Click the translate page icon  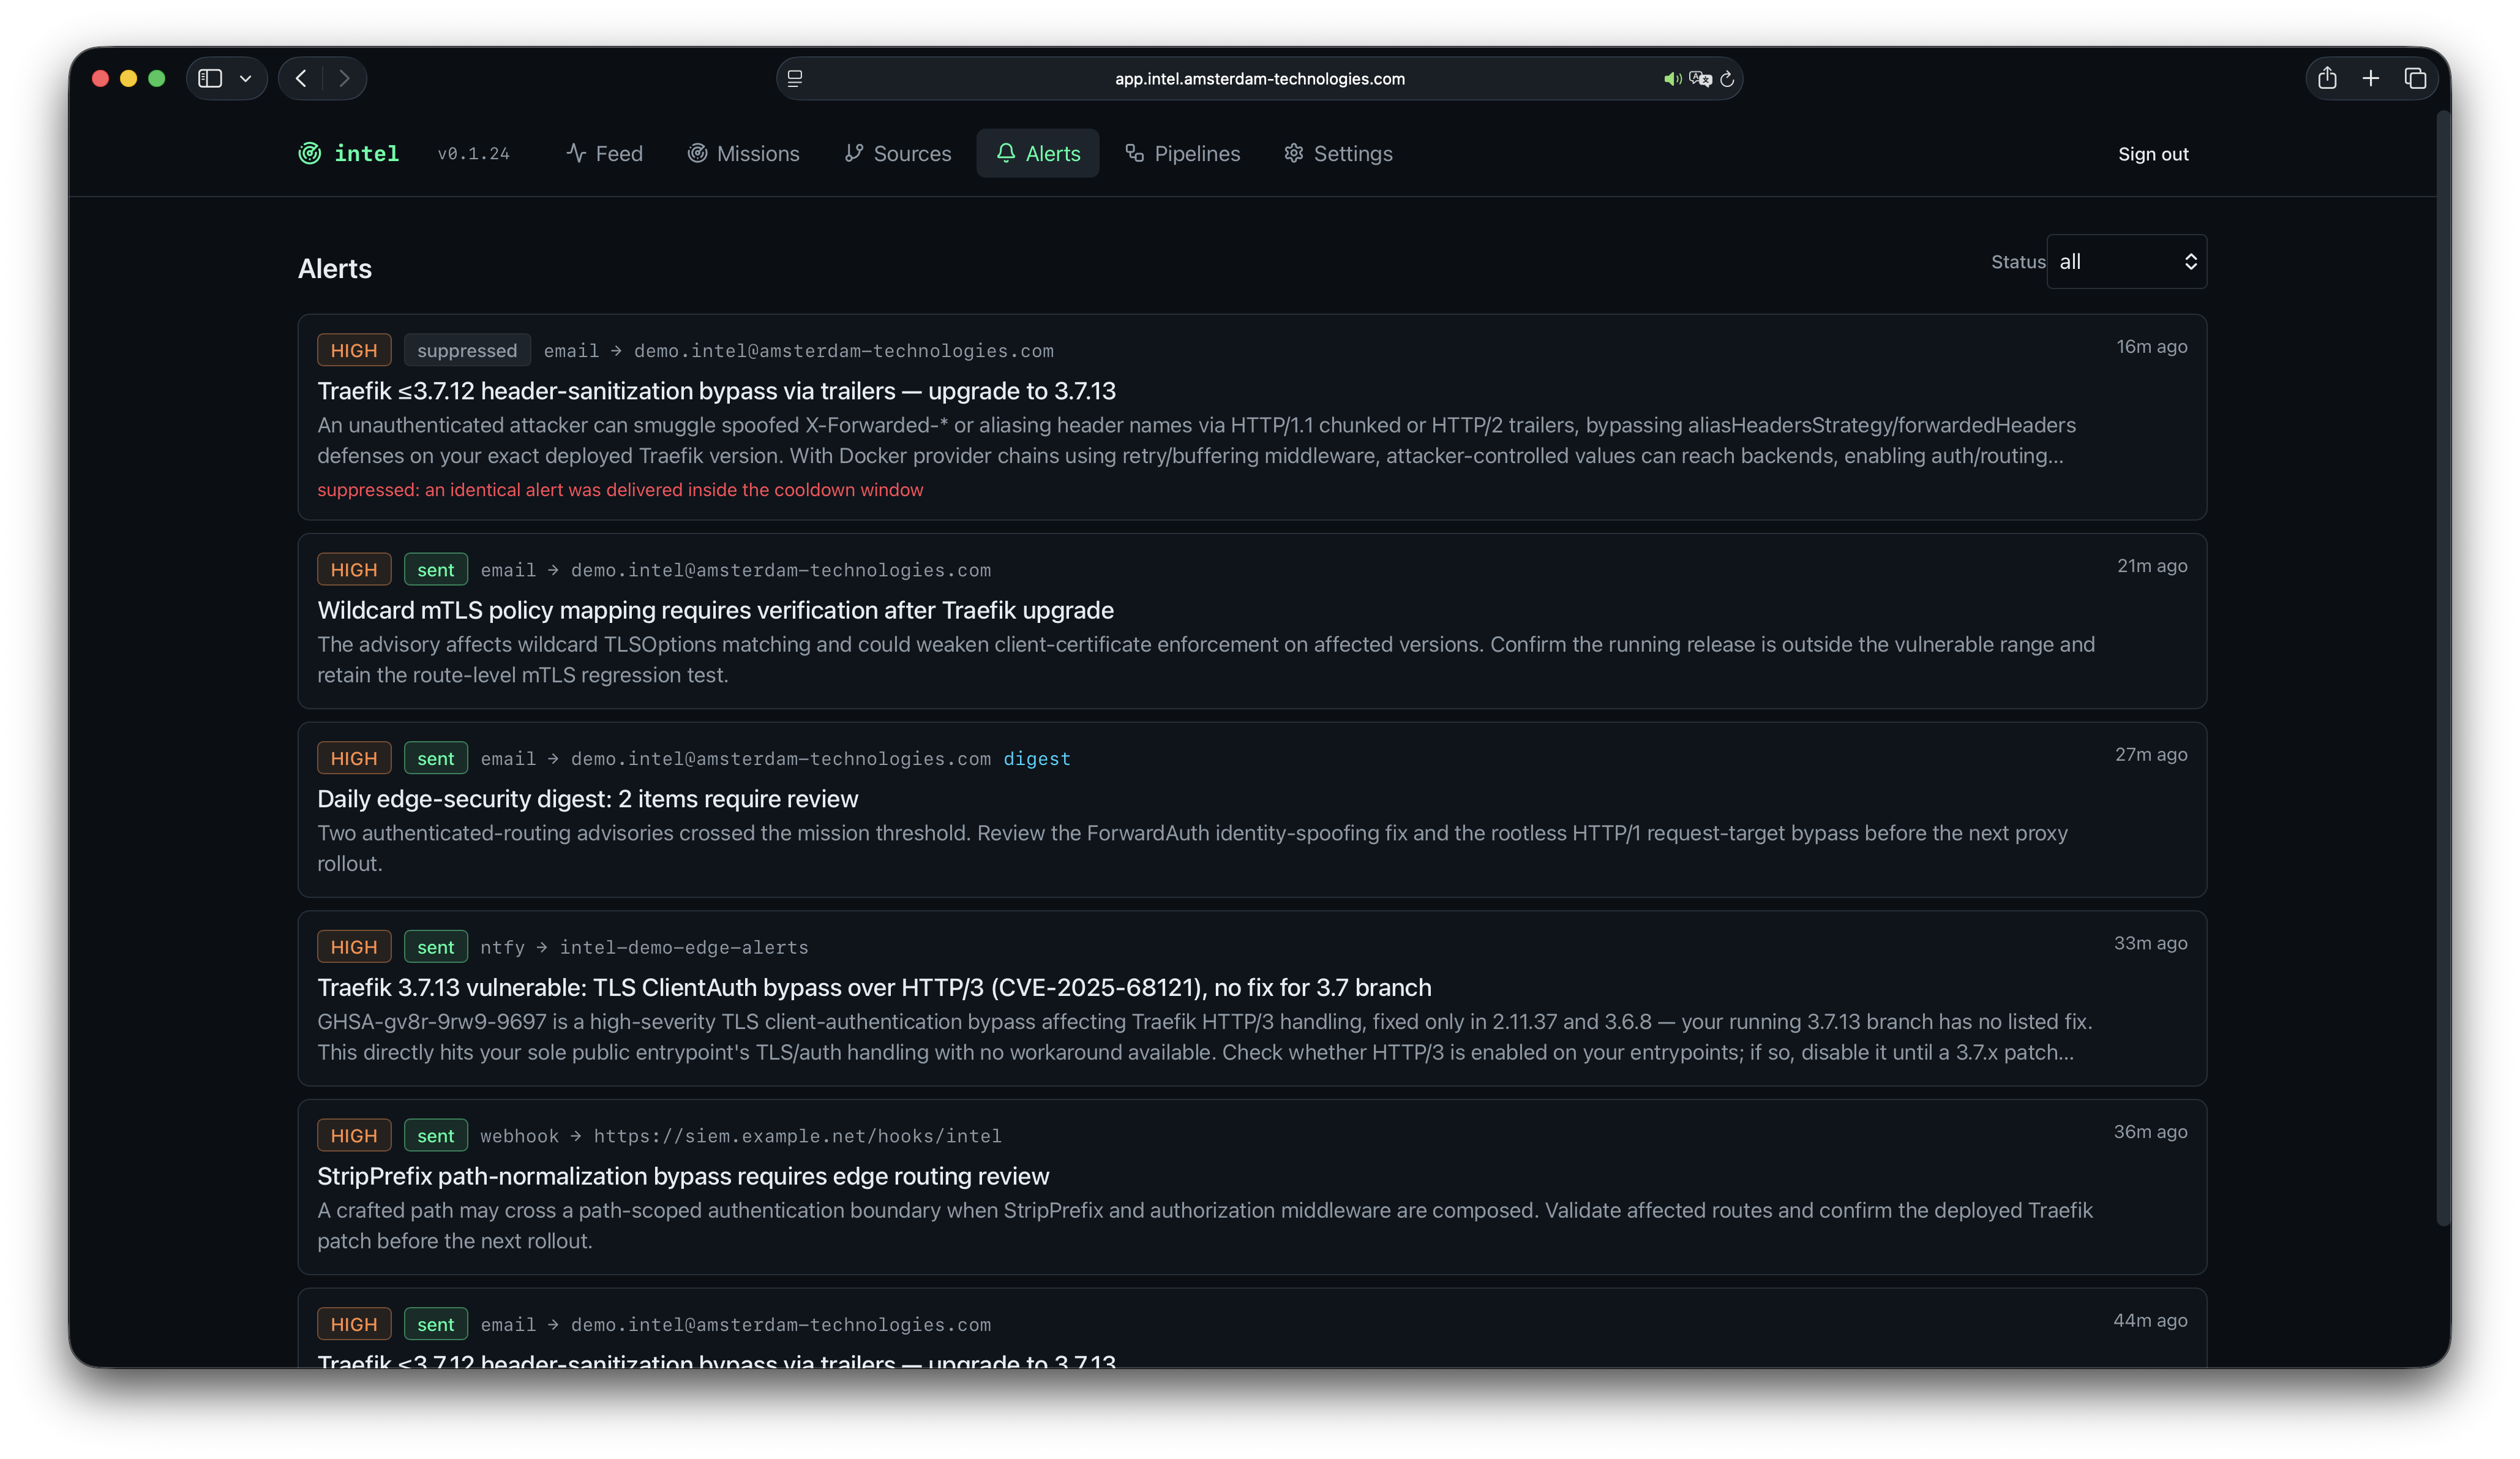[1700, 78]
